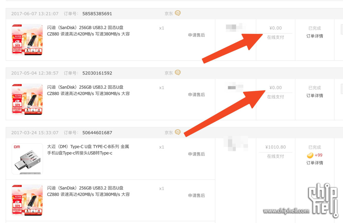Click the SanDisk CZ880 thumbnail in first order
The width and height of the screenshot is (343, 223).
pos(27,39)
